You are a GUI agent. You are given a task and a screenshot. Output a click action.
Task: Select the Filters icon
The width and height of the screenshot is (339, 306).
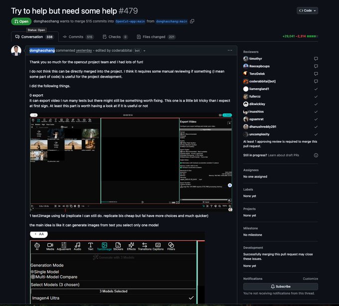tap(171, 246)
